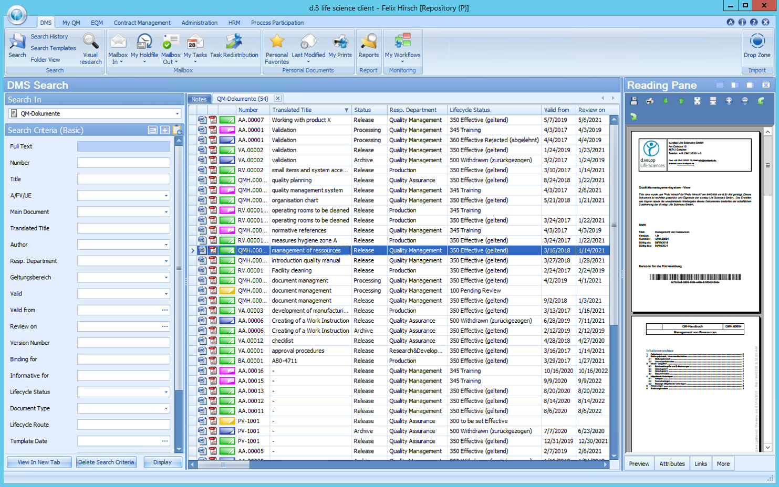Image resolution: width=779 pixels, height=487 pixels.
Task: Click into the Full Text search field
Action: click(123, 146)
